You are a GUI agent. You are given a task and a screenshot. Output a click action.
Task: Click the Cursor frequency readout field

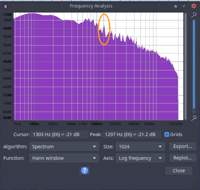(x=59, y=134)
